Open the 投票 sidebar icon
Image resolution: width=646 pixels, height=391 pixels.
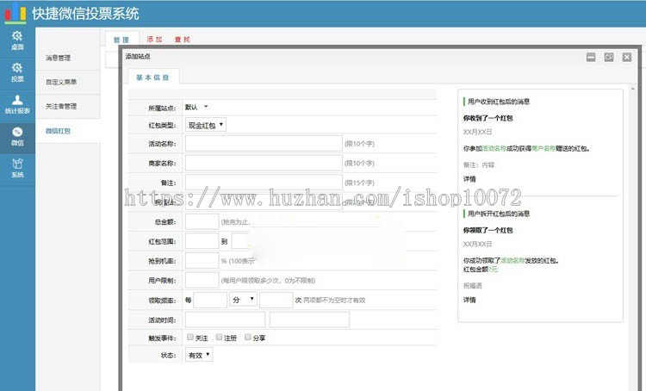17,72
